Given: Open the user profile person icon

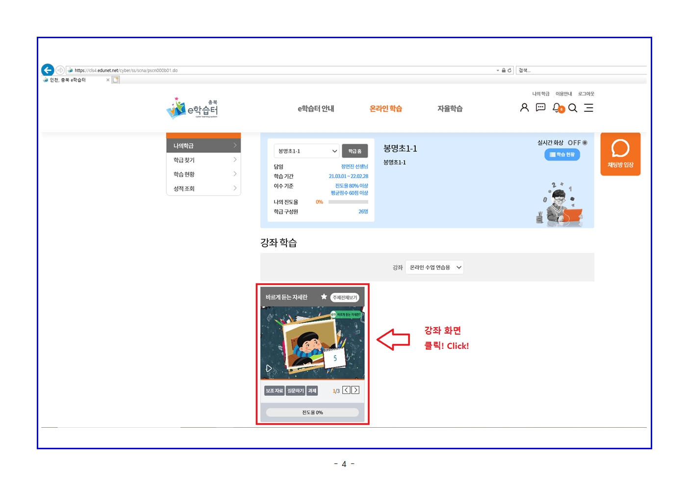Looking at the screenshot, I should (524, 108).
